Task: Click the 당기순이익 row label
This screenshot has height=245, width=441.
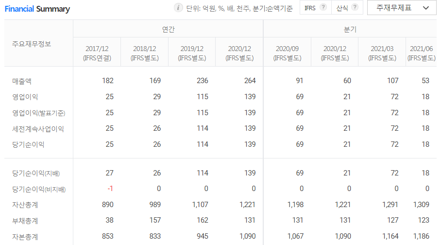Action: 28,144
